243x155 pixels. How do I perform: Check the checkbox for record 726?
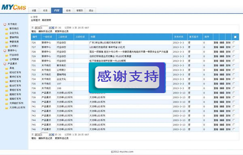[x=234, y=42]
